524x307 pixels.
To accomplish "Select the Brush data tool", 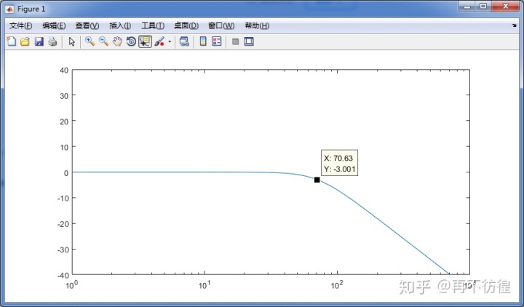I will coord(159,41).
